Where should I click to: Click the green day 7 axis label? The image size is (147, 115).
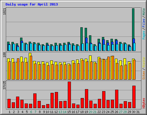tap(35, 112)
